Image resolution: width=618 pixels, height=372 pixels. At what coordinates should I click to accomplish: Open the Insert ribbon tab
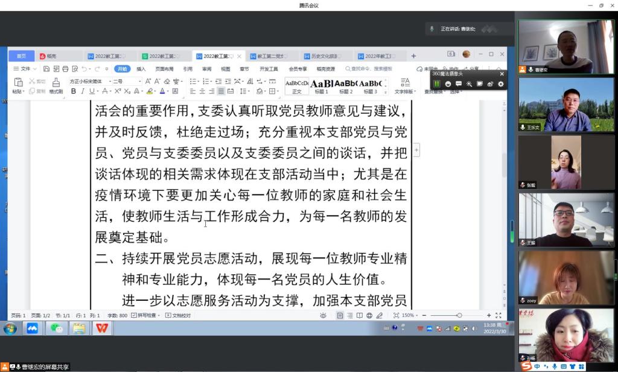(141, 69)
